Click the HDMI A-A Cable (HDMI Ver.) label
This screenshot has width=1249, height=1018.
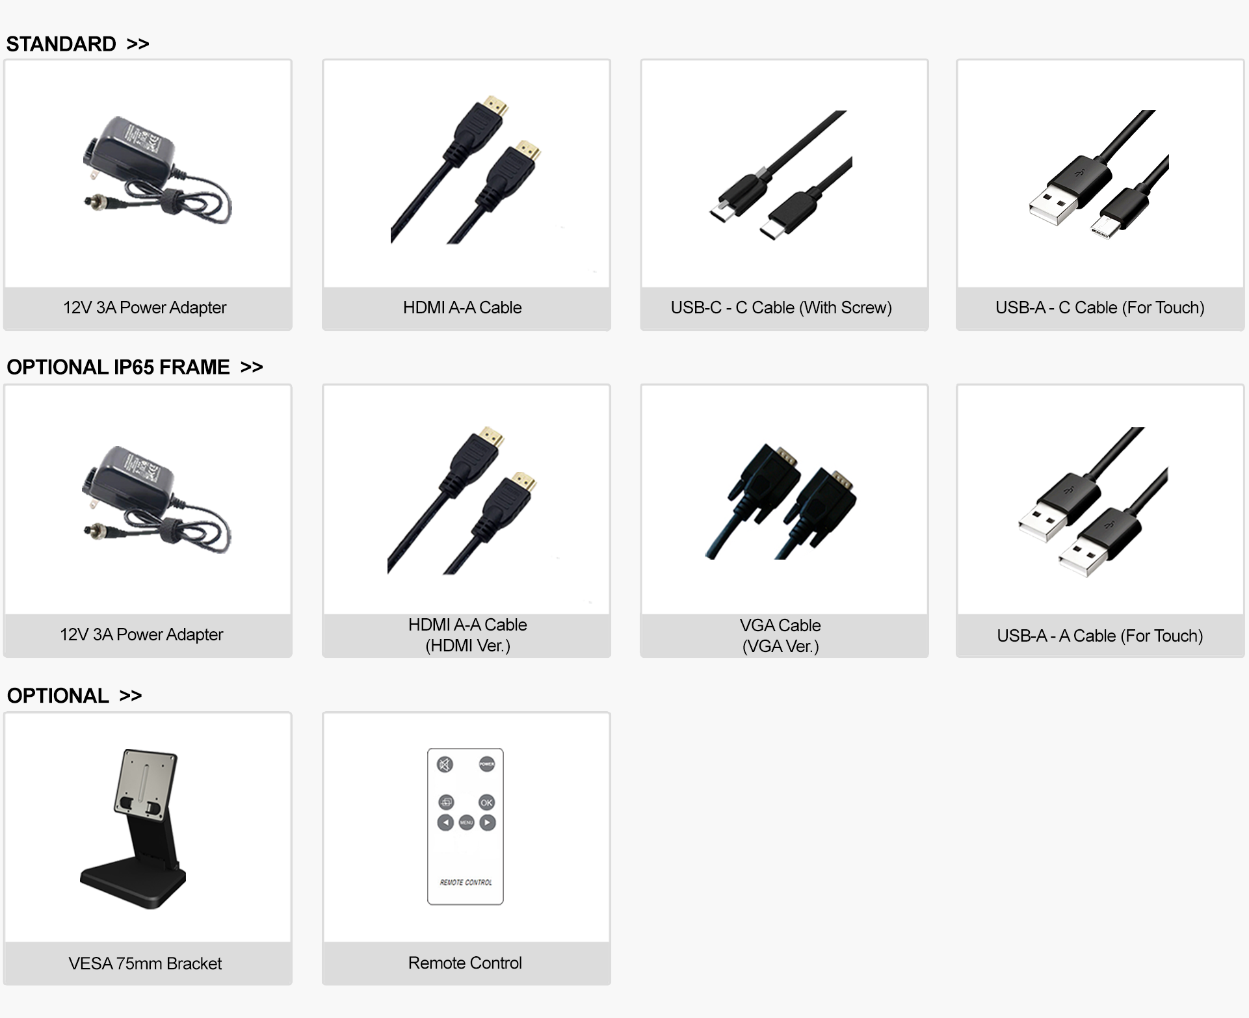point(467,635)
